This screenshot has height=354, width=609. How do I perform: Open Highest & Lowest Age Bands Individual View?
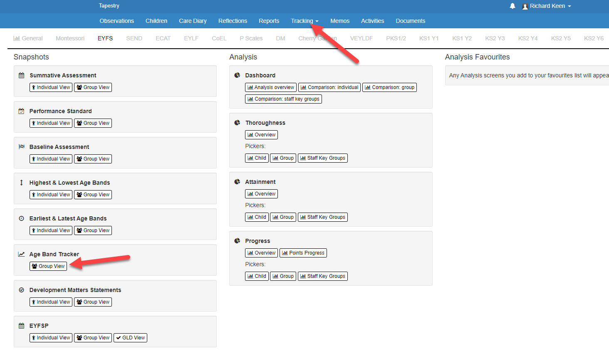click(51, 195)
